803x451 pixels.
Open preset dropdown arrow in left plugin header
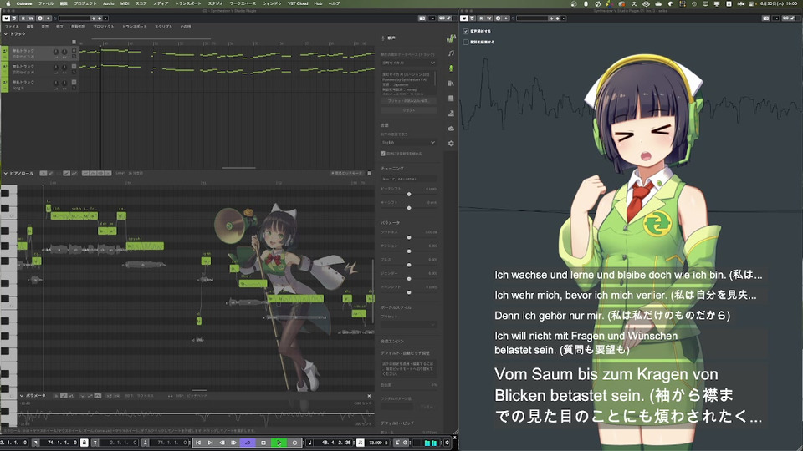(105, 18)
